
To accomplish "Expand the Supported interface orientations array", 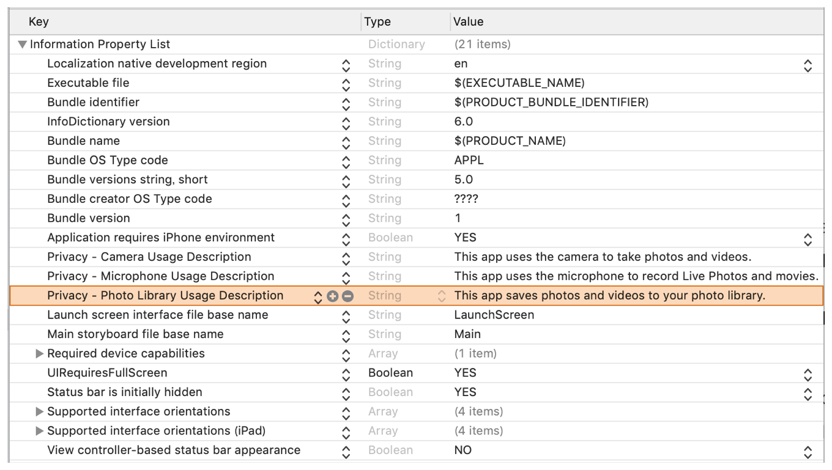I will point(40,412).
